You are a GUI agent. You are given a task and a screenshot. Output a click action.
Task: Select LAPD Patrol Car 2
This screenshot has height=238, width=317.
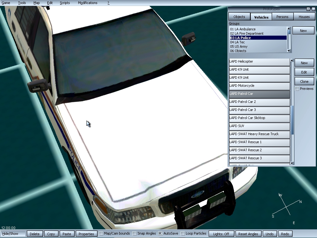(259, 102)
